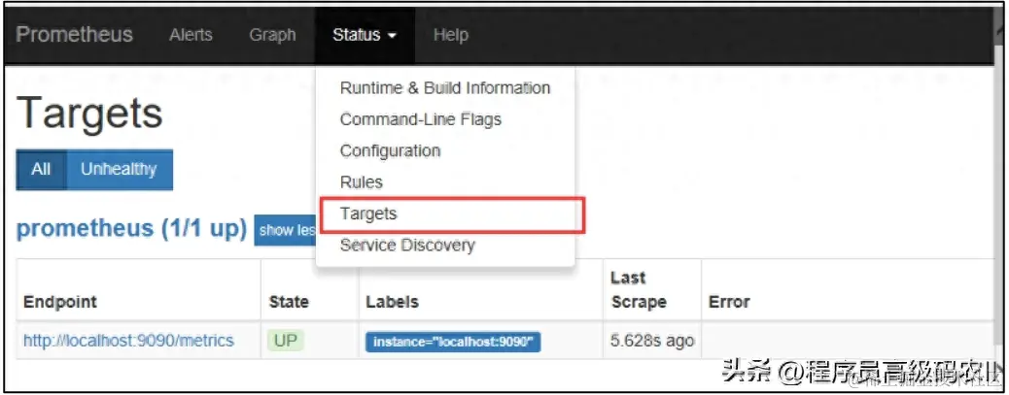Screen dimensions: 1009x395
Task: Open Rules from Status menu
Action: click(x=444, y=182)
